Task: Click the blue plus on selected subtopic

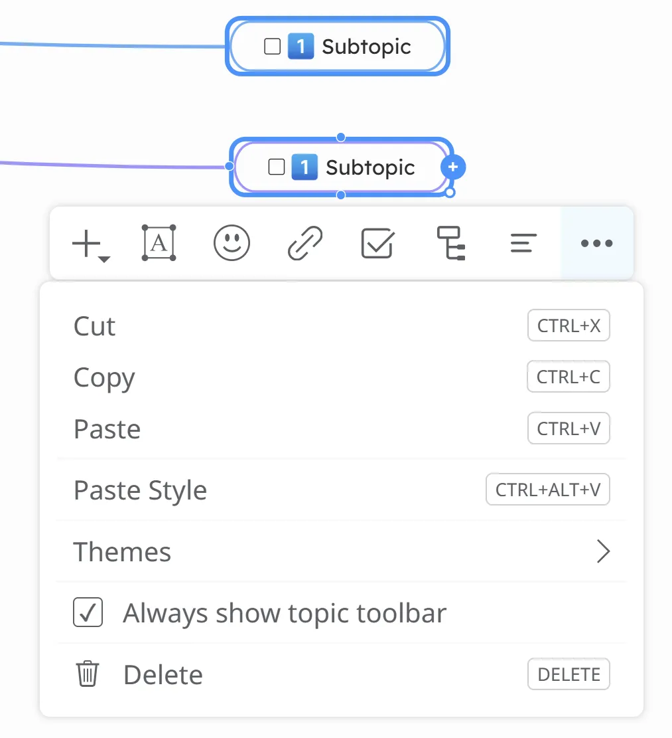Action: [453, 167]
